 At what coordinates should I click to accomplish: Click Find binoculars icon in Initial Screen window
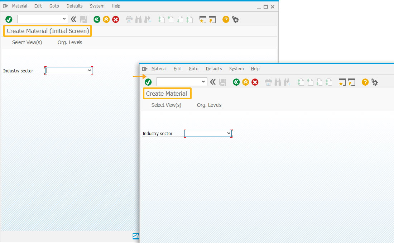click(x=139, y=19)
